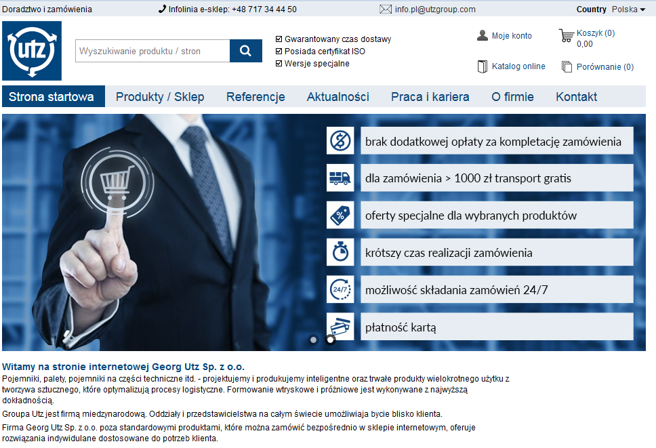This screenshot has width=656, height=448.
Task: Select the first carousel slide dot
Action: click(313, 340)
